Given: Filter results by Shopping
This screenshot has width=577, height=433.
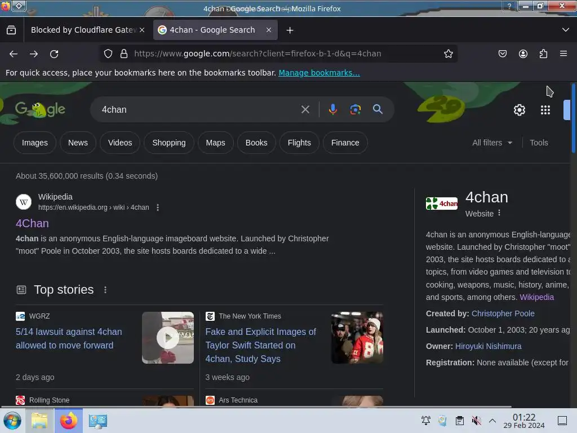Looking at the screenshot, I should tap(169, 143).
